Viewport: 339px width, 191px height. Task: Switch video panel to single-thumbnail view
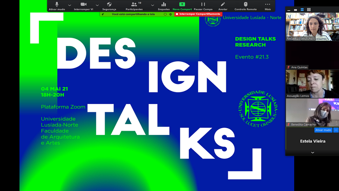295,10
